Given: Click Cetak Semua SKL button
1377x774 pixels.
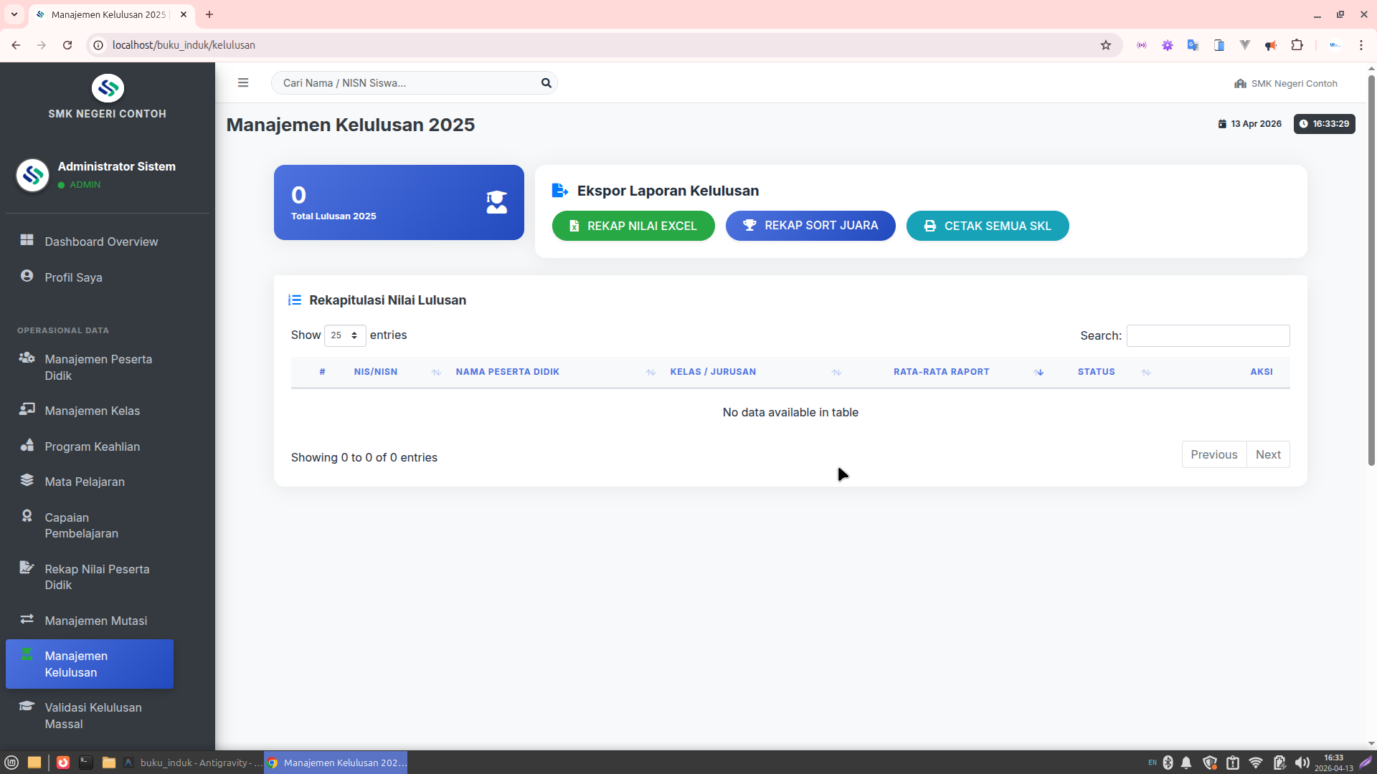Looking at the screenshot, I should 987,226.
